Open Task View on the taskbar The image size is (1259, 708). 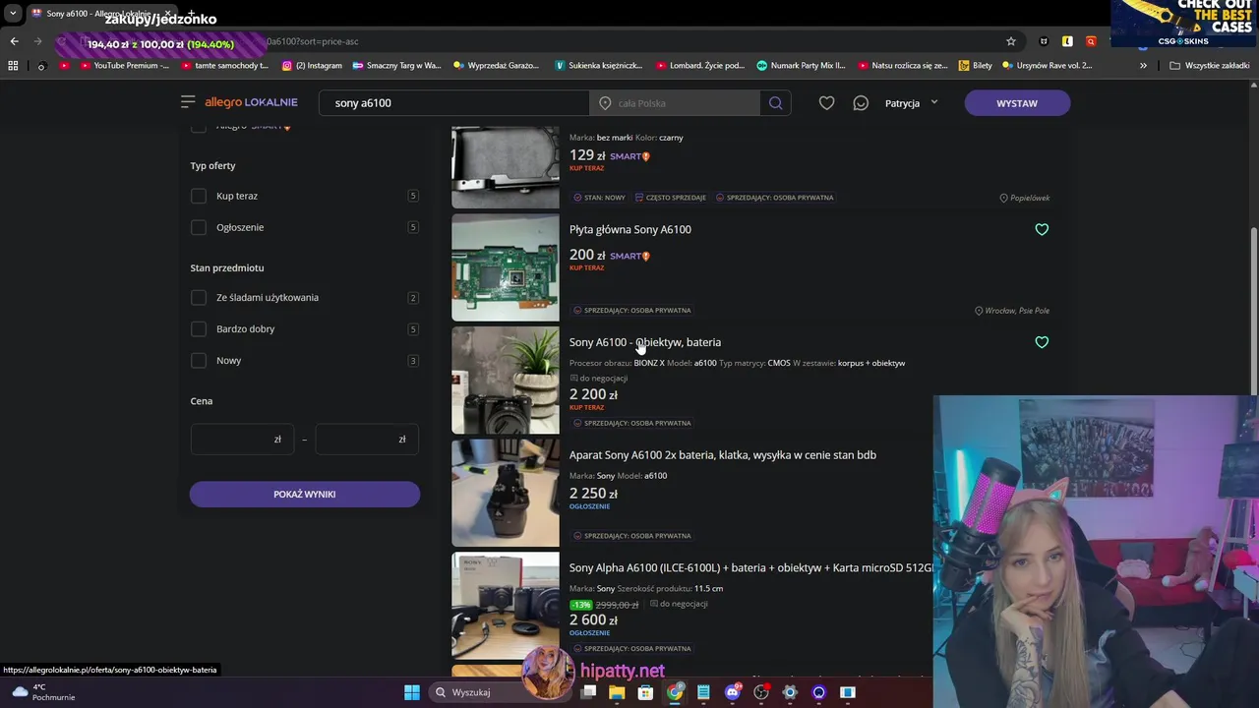[x=588, y=692]
